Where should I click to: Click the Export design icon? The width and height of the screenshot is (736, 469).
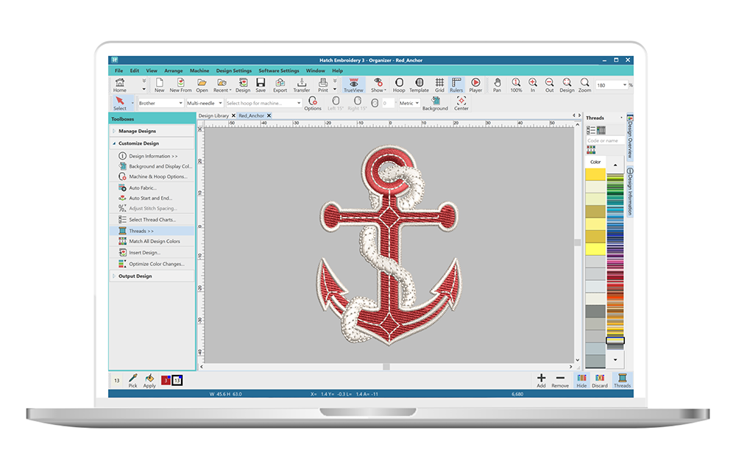(280, 85)
